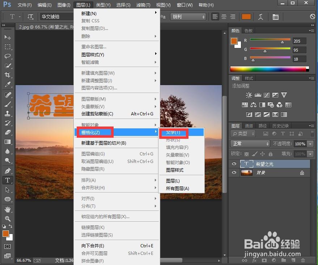Open the Brightness/Contrast adjustment icon

click(x=249, y=95)
